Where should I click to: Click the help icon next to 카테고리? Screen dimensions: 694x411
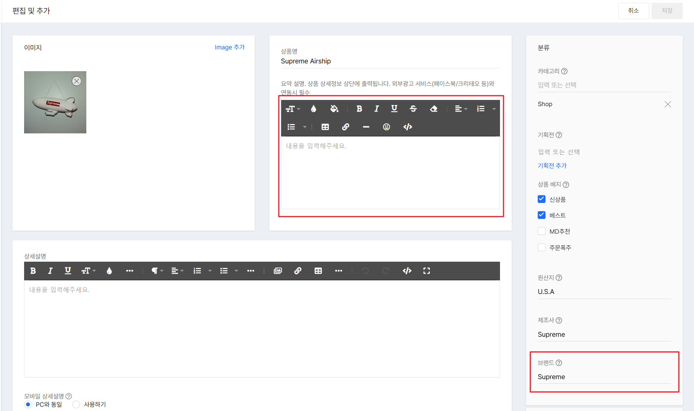point(565,71)
